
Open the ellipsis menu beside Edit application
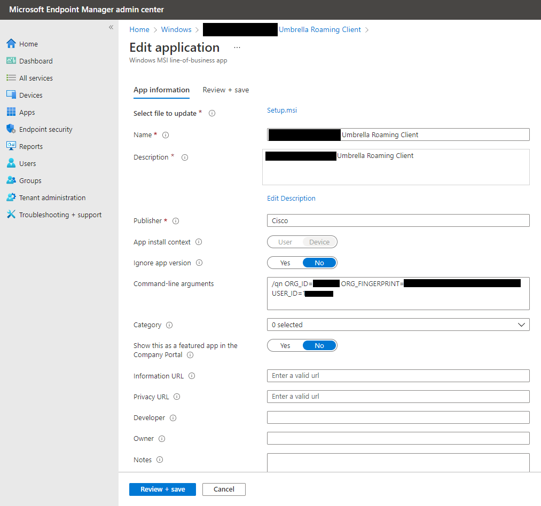237,48
